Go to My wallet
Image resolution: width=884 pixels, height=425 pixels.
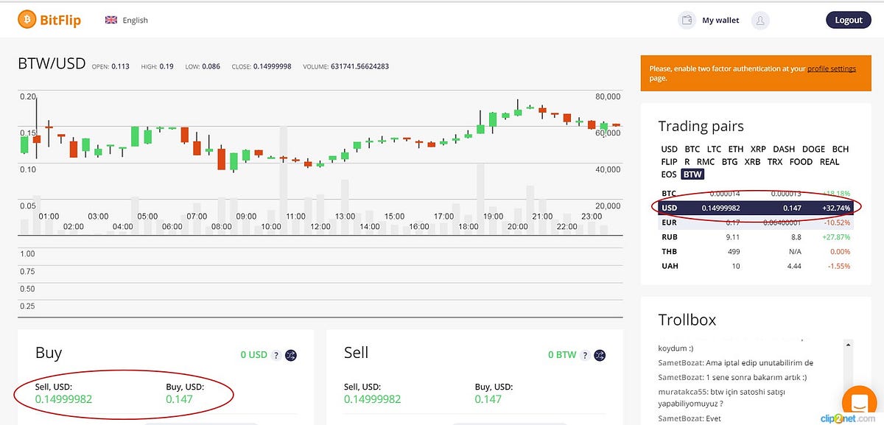pyautogui.click(x=720, y=20)
